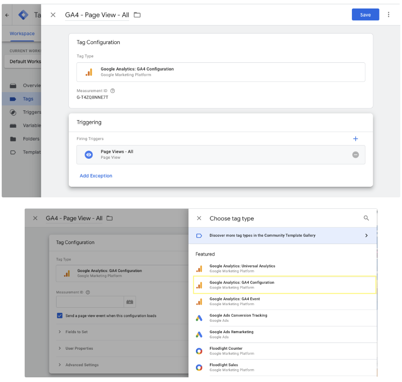
Task: Click the Tag Manager diamond logo
Action: [x=23, y=15]
